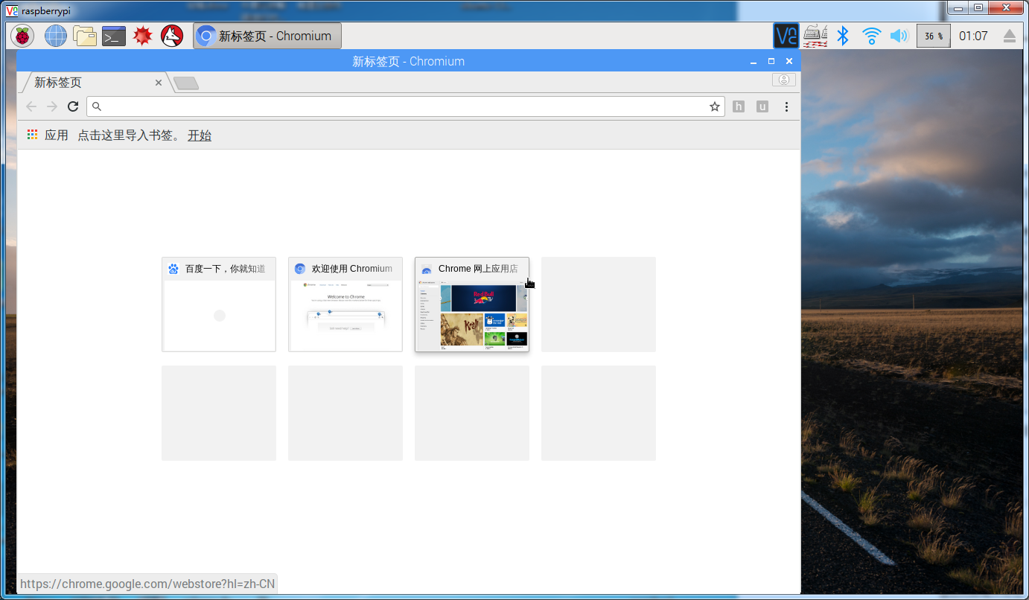Open the 欢迎使用 Chromium tile

(345, 304)
